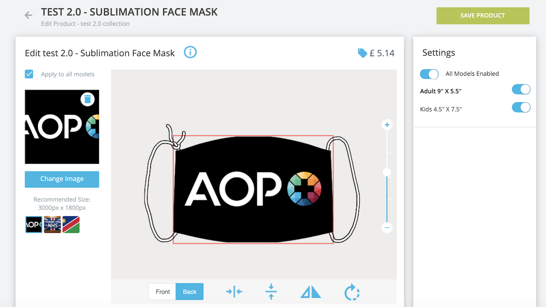Center the design vertically

click(271, 292)
